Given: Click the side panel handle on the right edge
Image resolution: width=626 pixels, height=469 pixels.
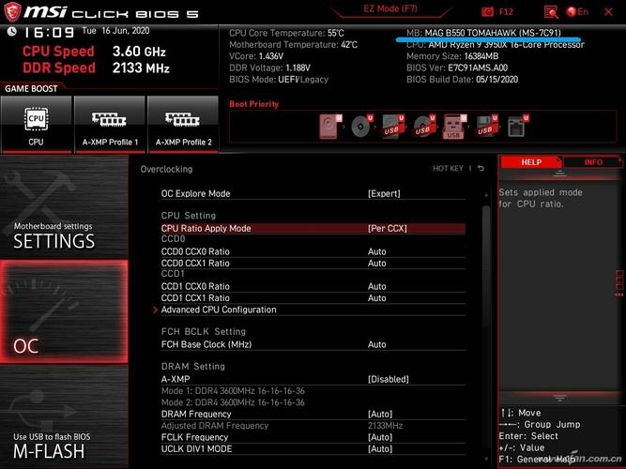Looking at the screenshot, I should tap(619, 282).
